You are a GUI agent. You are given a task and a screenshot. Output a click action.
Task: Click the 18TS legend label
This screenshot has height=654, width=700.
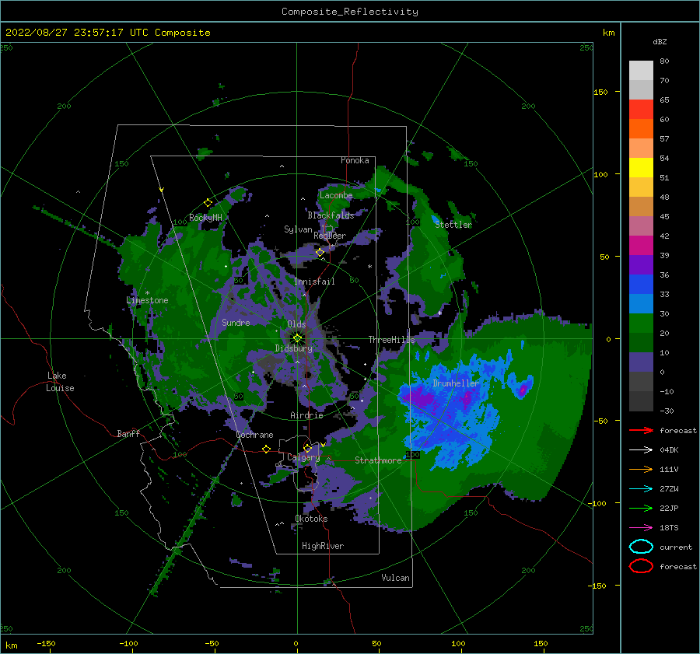click(669, 528)
